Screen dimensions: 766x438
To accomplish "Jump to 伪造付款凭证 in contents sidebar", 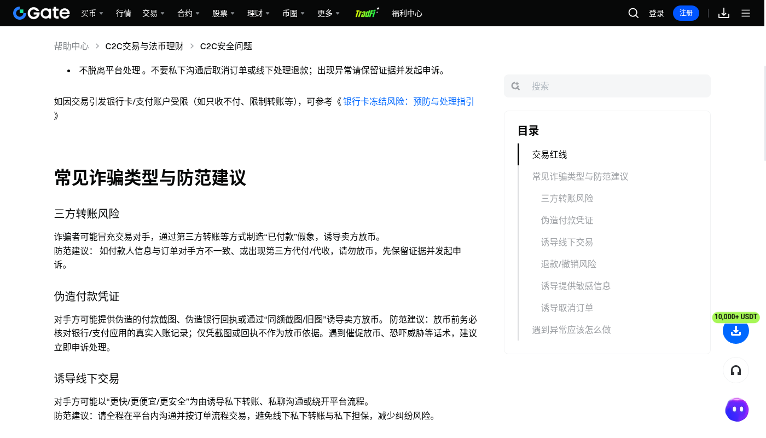I will point(567,220).
